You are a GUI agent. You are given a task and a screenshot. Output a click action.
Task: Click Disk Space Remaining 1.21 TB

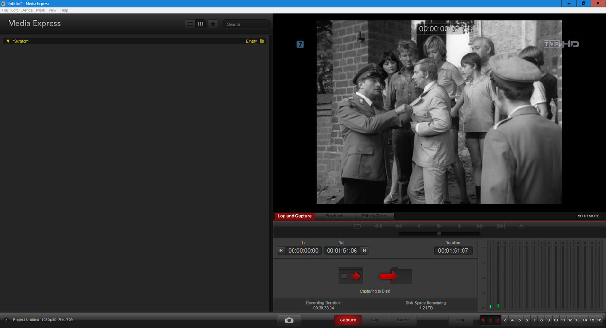[x=426, y=308]
